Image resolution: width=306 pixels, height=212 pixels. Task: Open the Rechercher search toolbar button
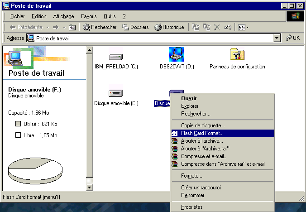click(100, 27)
